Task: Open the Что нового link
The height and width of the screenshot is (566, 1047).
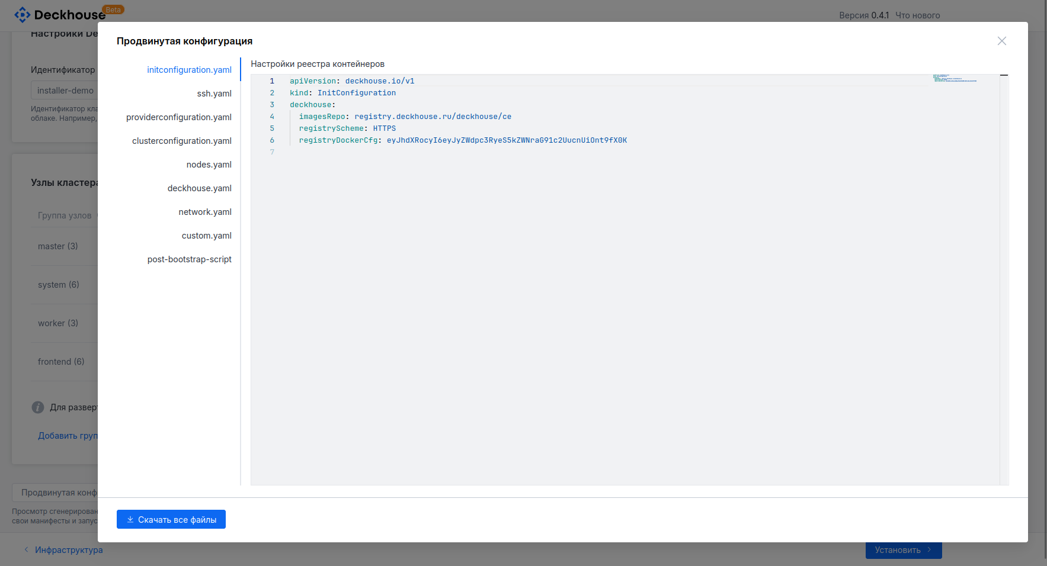Action: pos(917,15)
